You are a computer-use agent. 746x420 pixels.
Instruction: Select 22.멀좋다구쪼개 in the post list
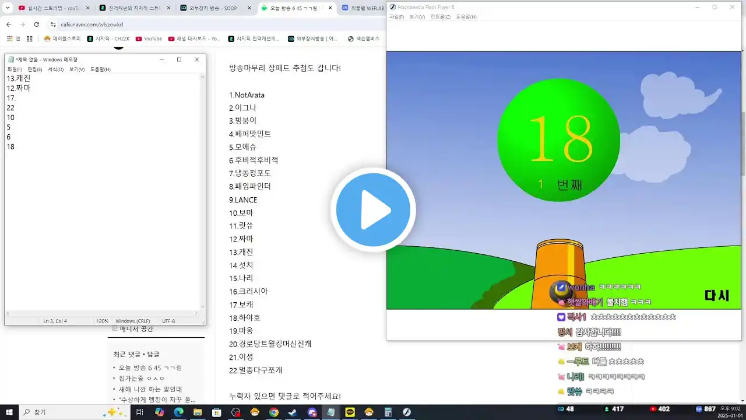tap(256, 370)
